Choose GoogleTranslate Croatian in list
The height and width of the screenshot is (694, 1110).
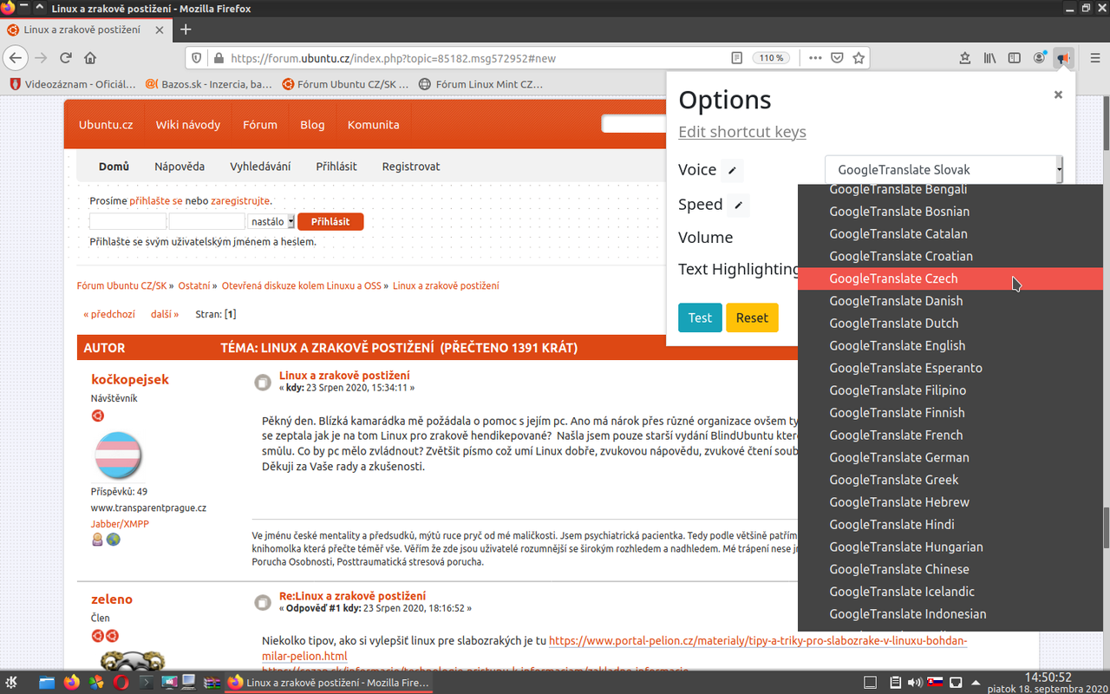[950, 256]
